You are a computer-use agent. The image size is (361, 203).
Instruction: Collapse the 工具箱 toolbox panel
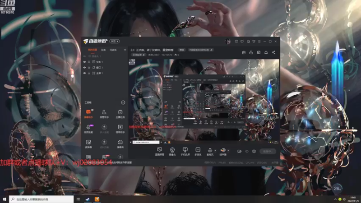[x=123, y=102]
